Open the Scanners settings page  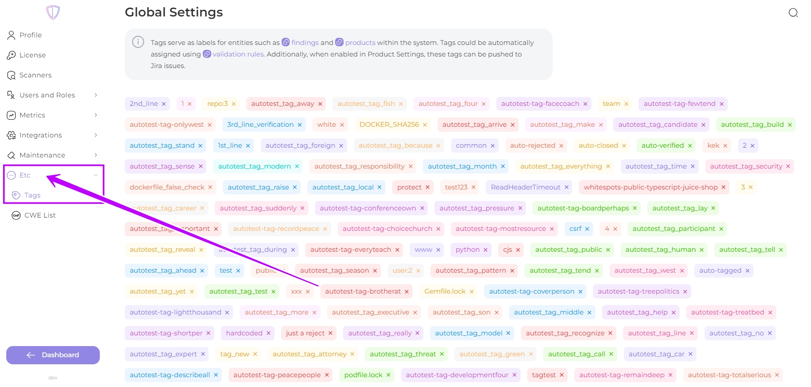(35, 75)
